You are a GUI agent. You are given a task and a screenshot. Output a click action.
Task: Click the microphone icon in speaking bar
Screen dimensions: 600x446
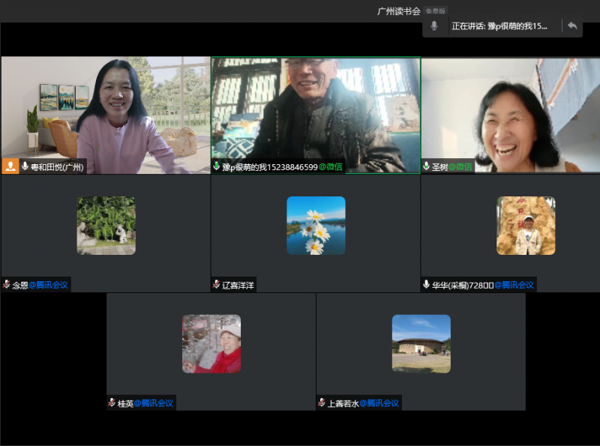(x=434, y=26)
